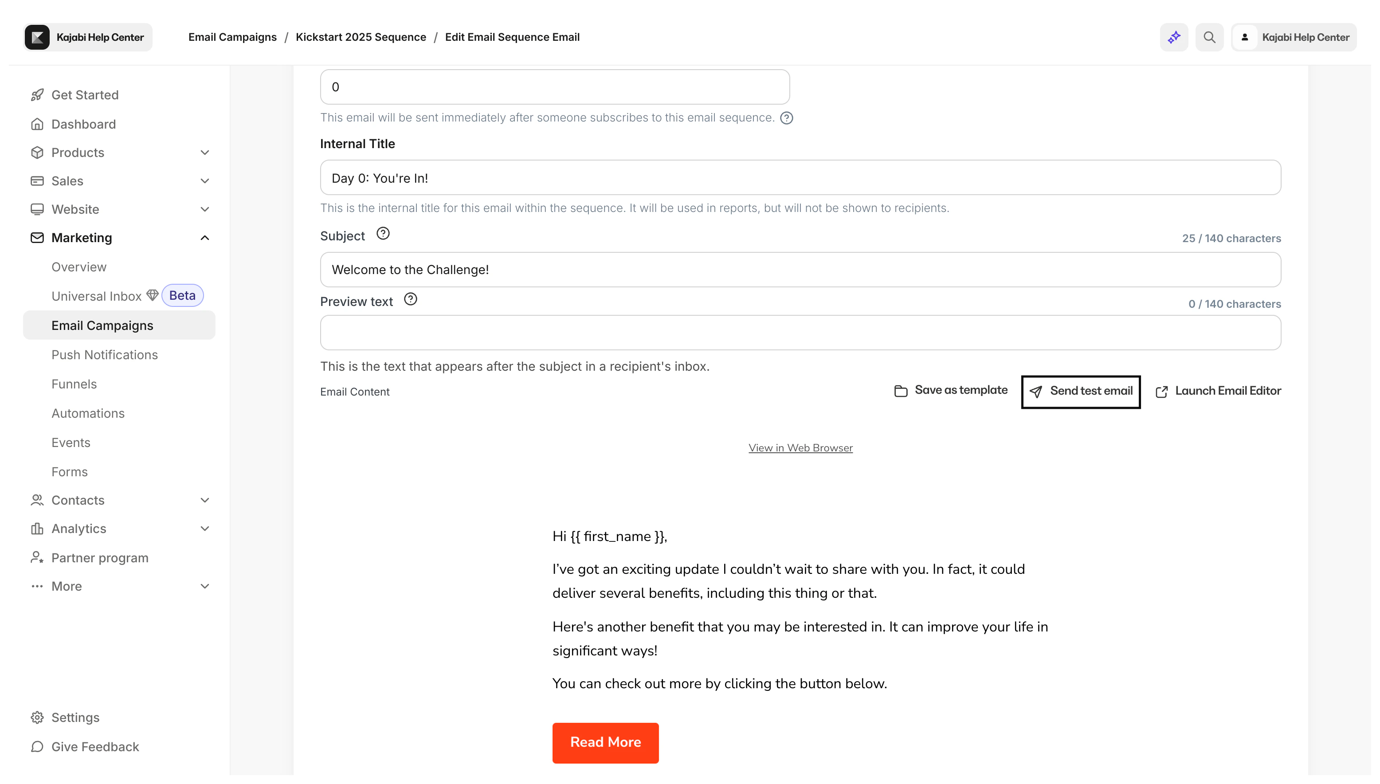This screenshot has height=784, width=1380.
Task: Click the sparkle AI assistant icon
Action: tap(1174, 37)
